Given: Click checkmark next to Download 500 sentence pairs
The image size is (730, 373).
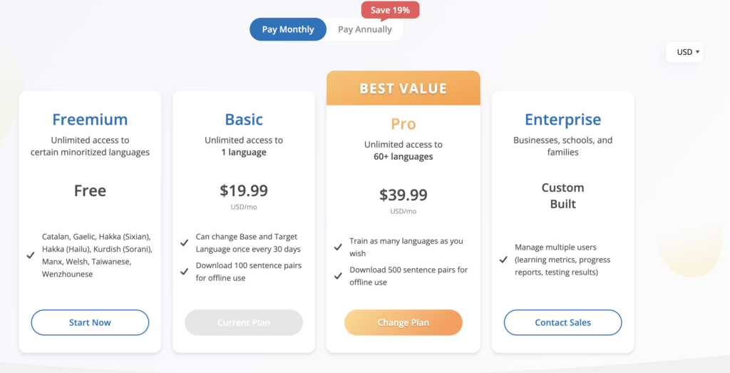Looking at the screenshot, I should 338,276.
